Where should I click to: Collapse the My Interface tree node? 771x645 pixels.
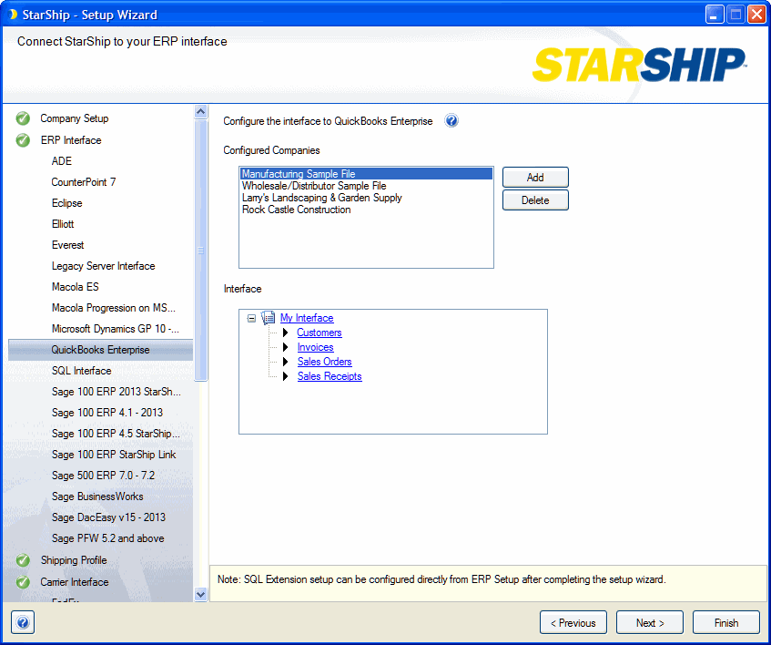(251, 318)
